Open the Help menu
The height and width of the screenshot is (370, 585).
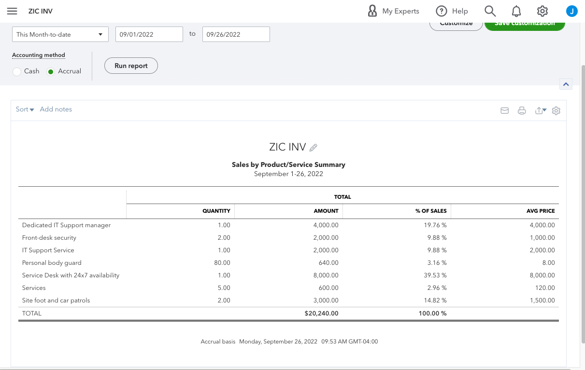click(x=452, y=11)
